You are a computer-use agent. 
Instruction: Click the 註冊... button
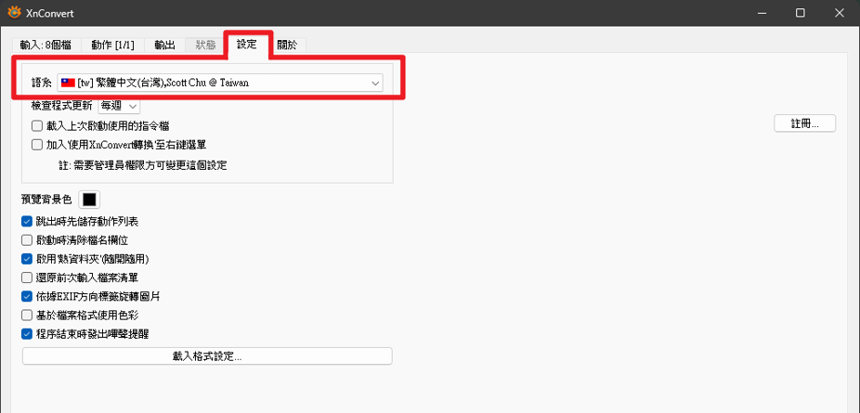[x=804, y=123]
